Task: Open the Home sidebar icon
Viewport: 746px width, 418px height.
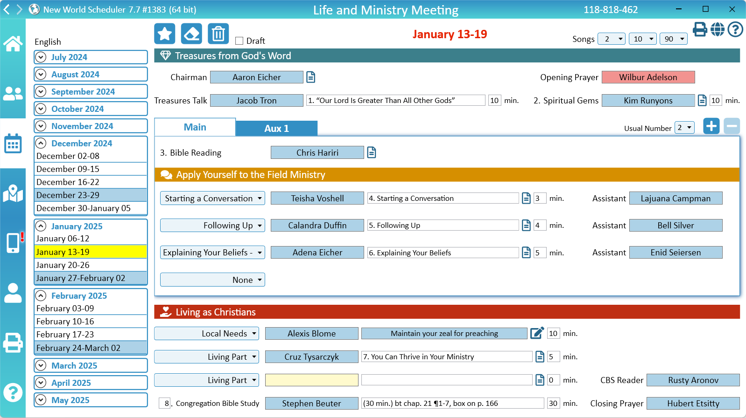Action: pyautogui.click(x=13, y=43)
